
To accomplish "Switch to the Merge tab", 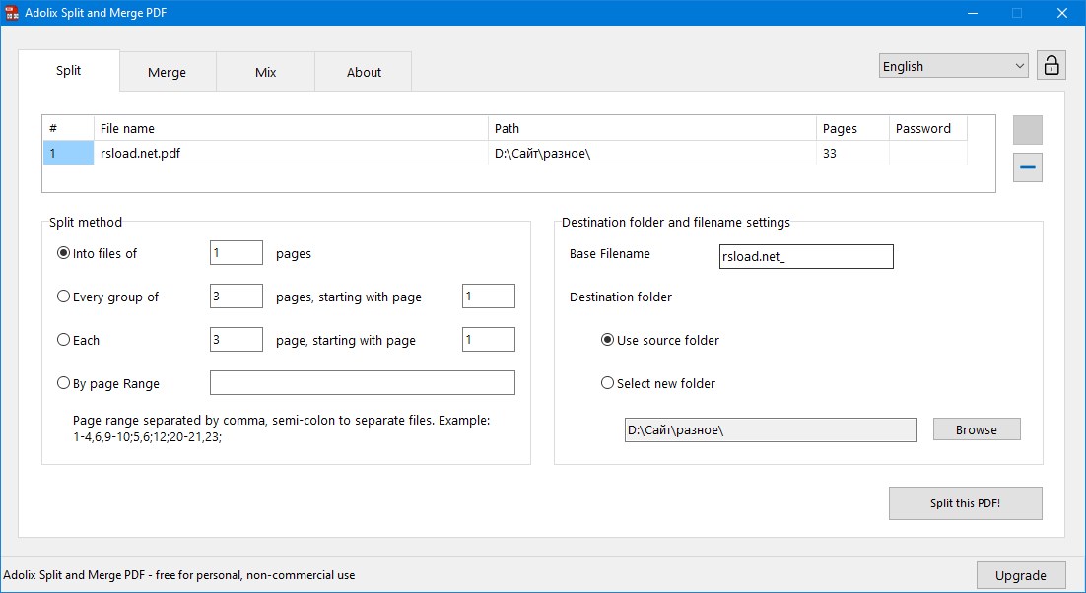I will coord(167,71).
